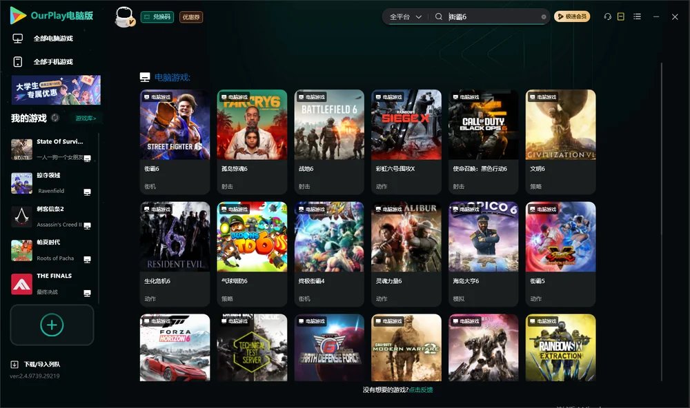Image resolution: width=690 pixels, height=408 pixels.
Task: Open THE FINALS in my games
Action: tap(50, 284)
